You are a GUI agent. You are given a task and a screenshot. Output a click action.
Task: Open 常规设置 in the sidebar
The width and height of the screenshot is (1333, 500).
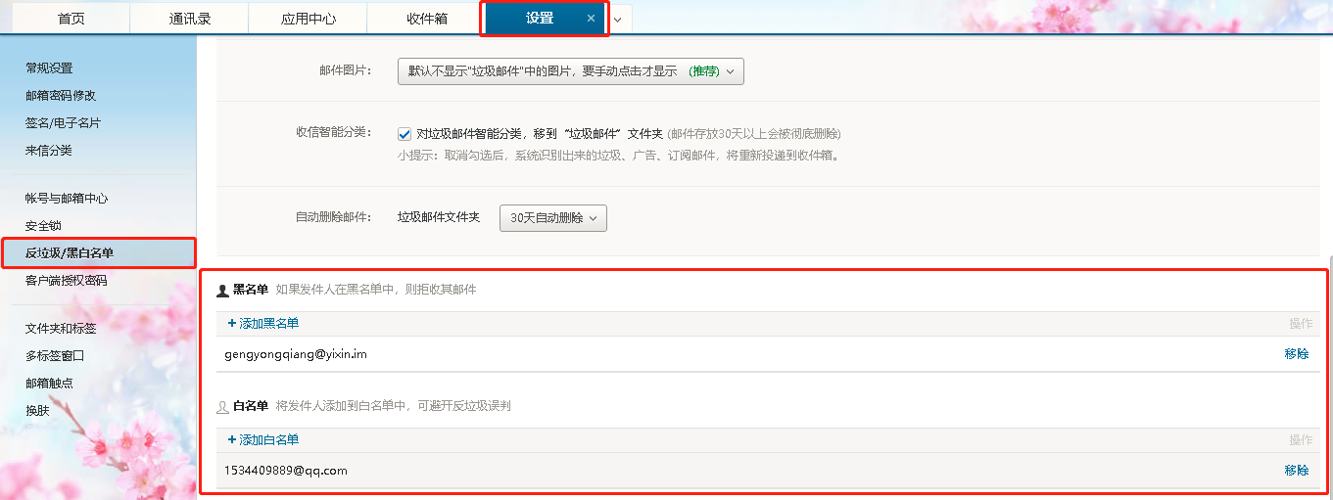tap(49, 68)
